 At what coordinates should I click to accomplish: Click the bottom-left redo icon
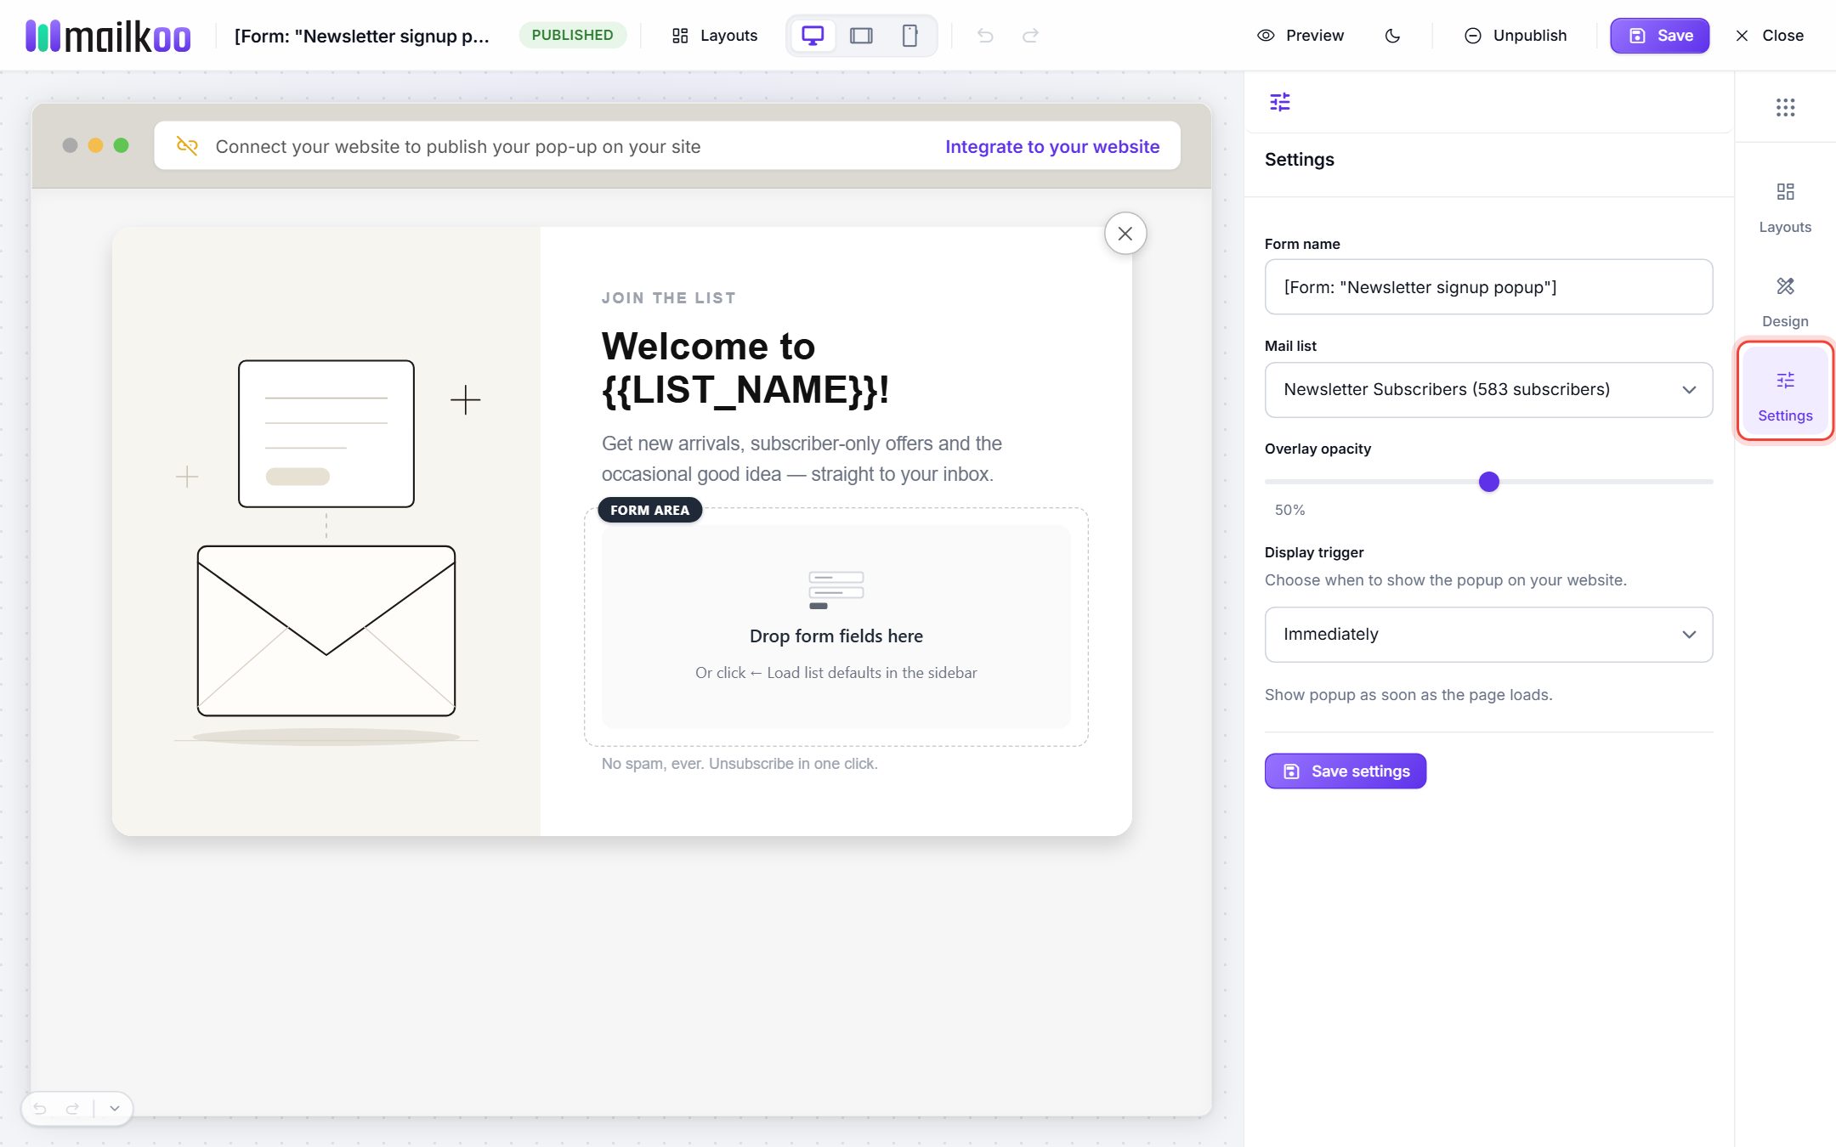72,1109
